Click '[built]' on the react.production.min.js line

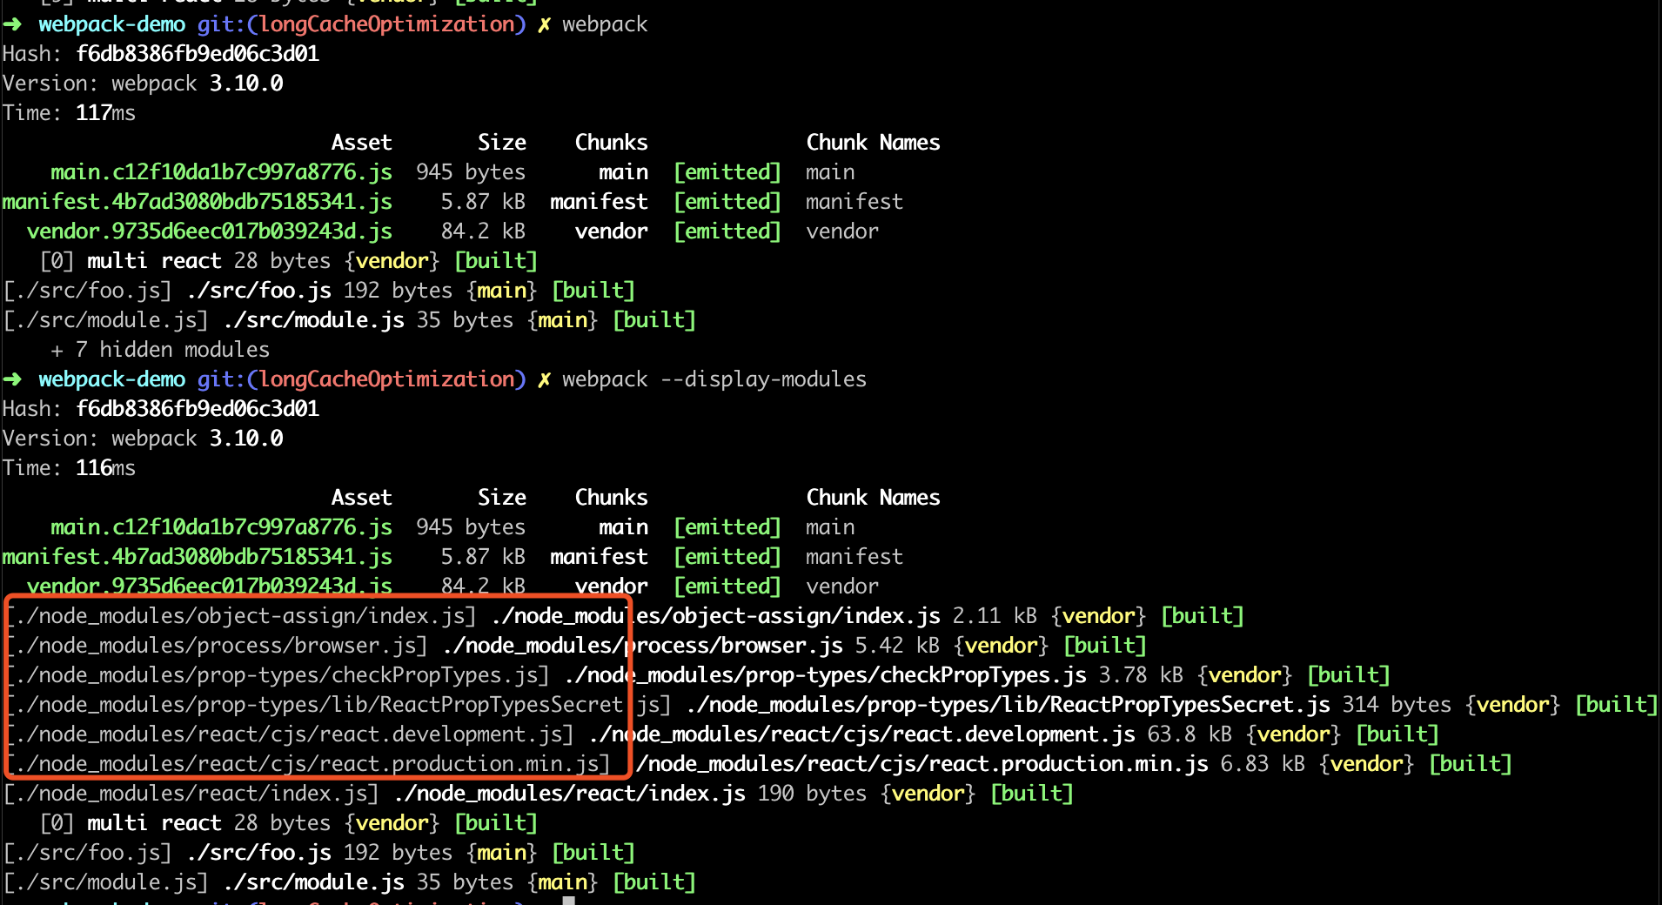(x=1470, y=764)
